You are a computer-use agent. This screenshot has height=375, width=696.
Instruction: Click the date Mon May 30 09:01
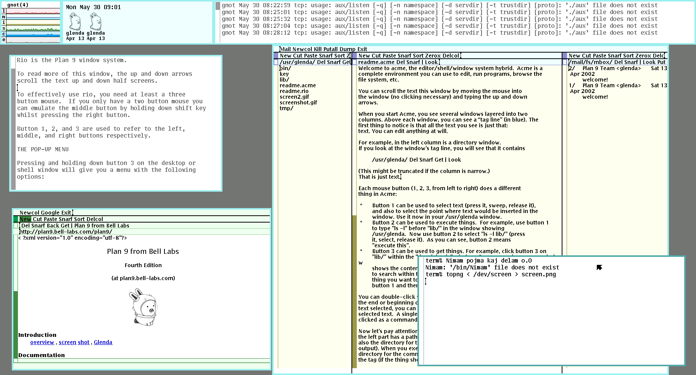[x=93, y=7]
